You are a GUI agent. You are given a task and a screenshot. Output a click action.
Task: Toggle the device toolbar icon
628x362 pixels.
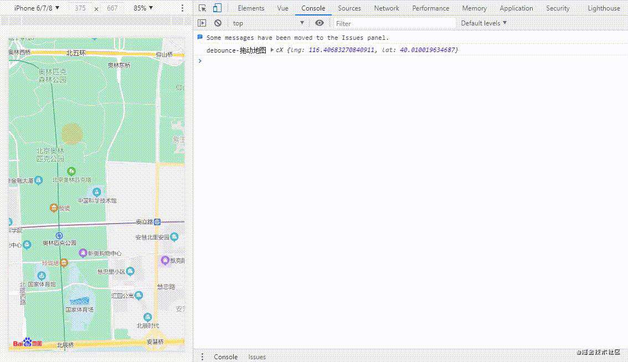(x=217, y=8)
